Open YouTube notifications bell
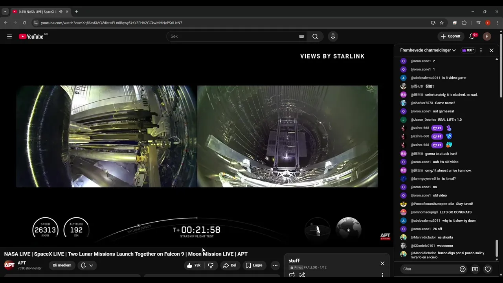The height and width of the screenshot is (283, 503). (x=472, y=37)
